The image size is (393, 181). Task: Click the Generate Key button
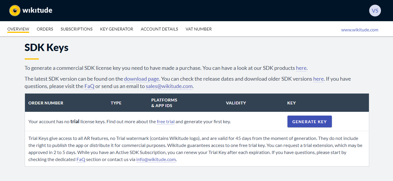coord(310,121)
